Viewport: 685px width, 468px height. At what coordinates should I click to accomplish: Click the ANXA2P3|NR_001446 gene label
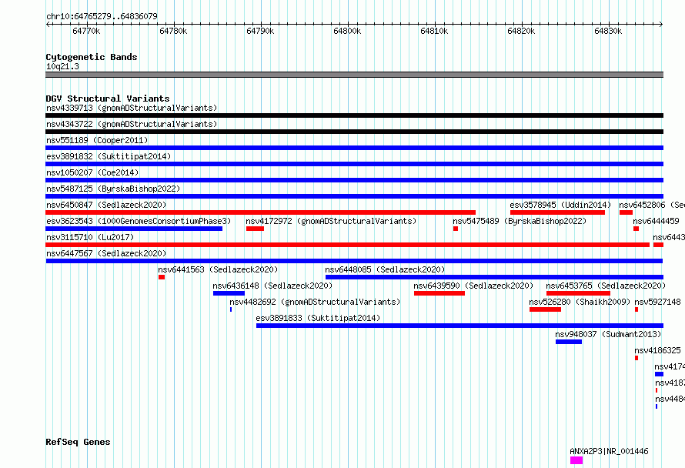[x=609, y=451]
